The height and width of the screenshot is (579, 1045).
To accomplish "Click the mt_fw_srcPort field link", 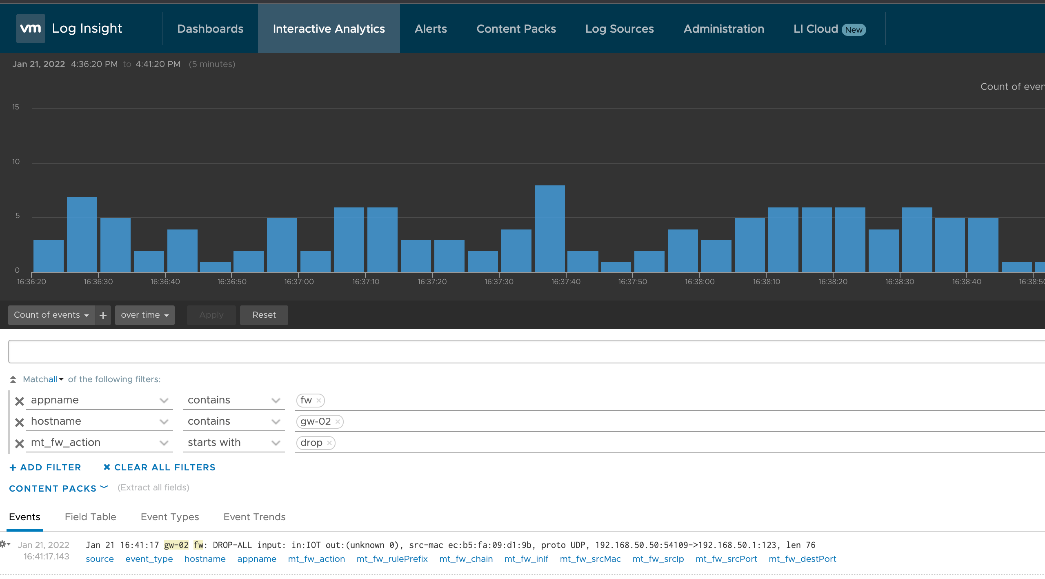I will 726,559.
